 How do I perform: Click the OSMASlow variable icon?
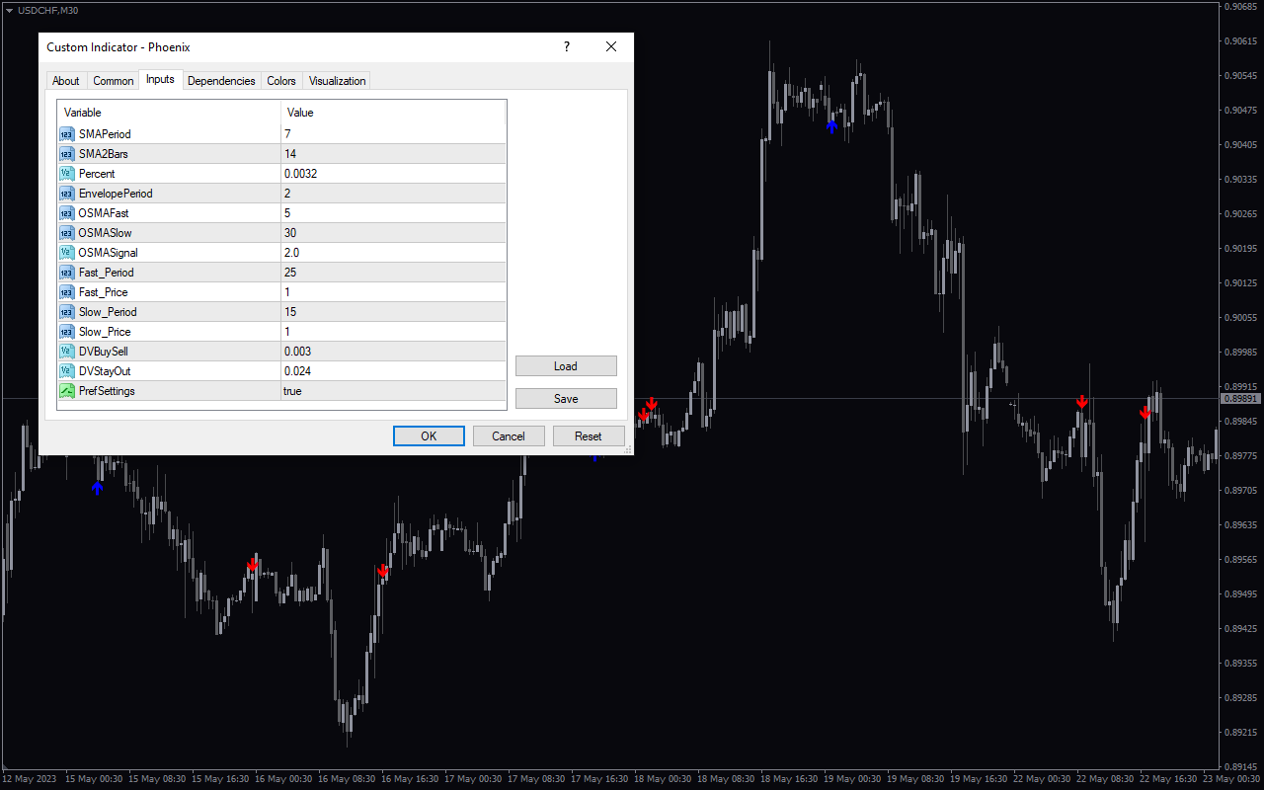click(67, 233)
